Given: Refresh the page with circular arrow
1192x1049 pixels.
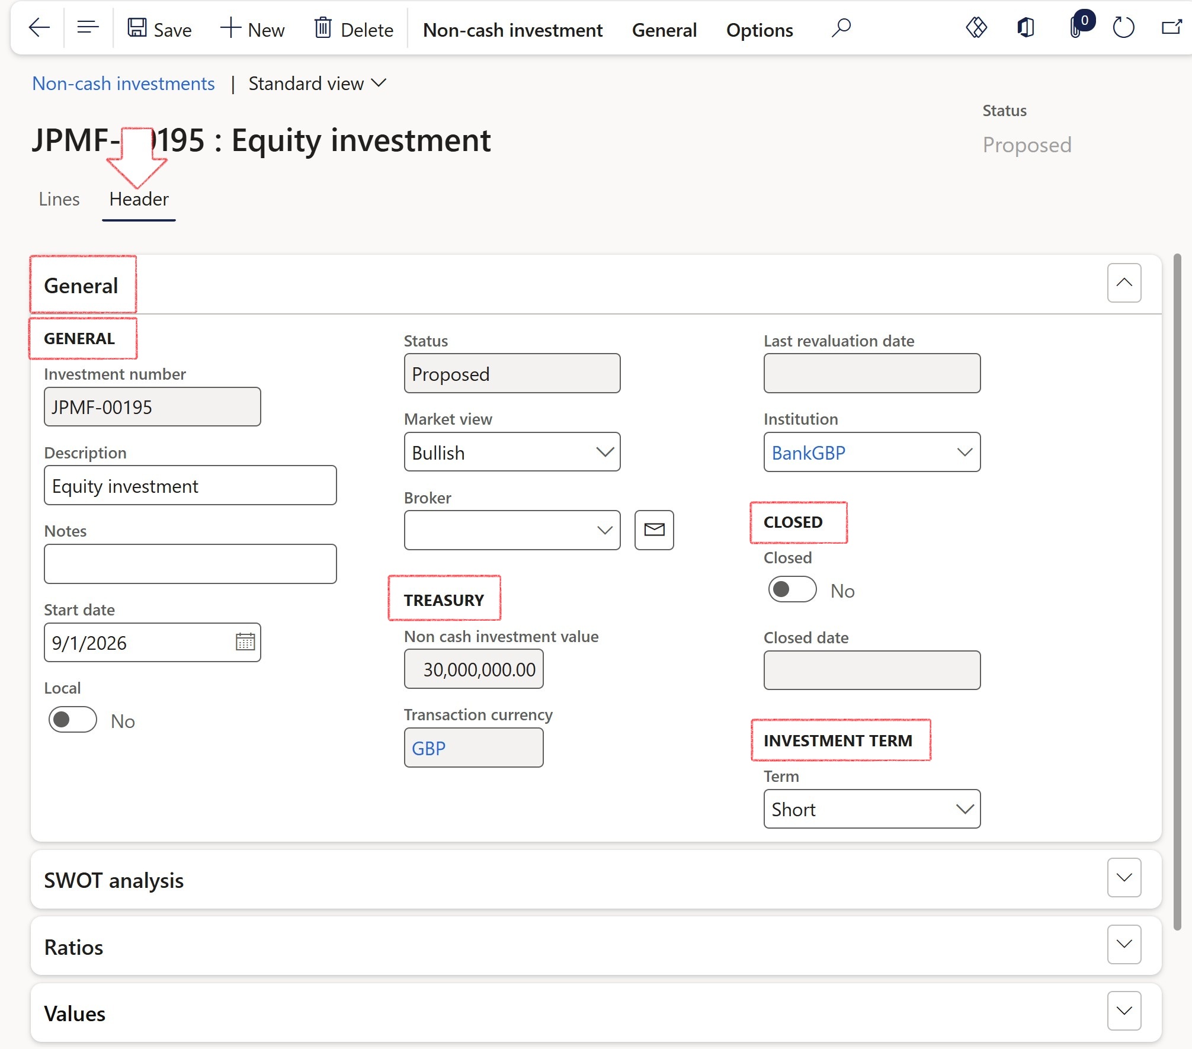Looking at the screenshot, I should pos(1123,28).
